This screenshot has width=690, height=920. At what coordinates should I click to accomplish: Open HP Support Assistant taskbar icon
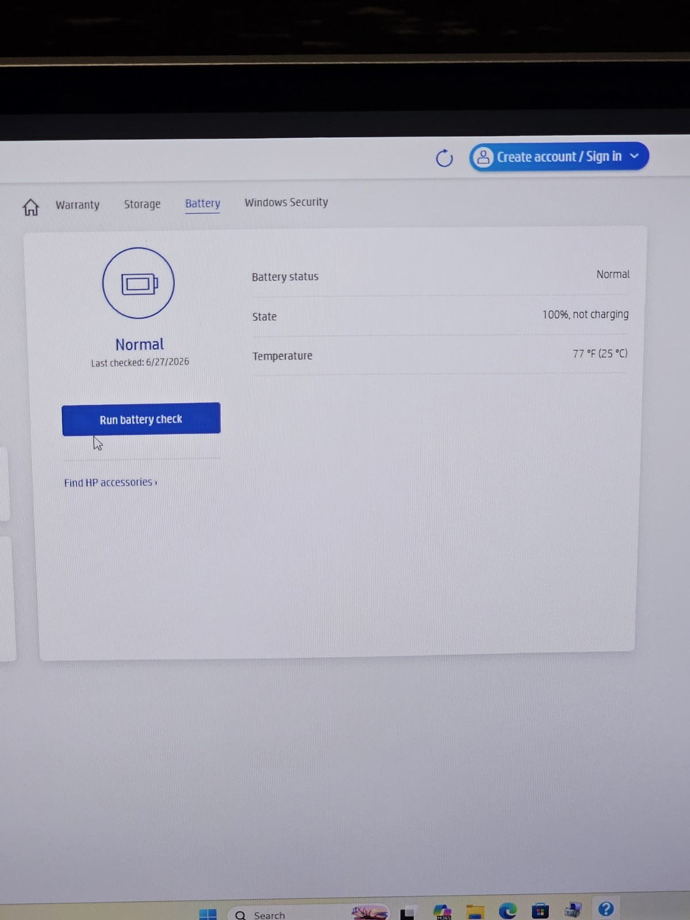click(x=606, y=908)
